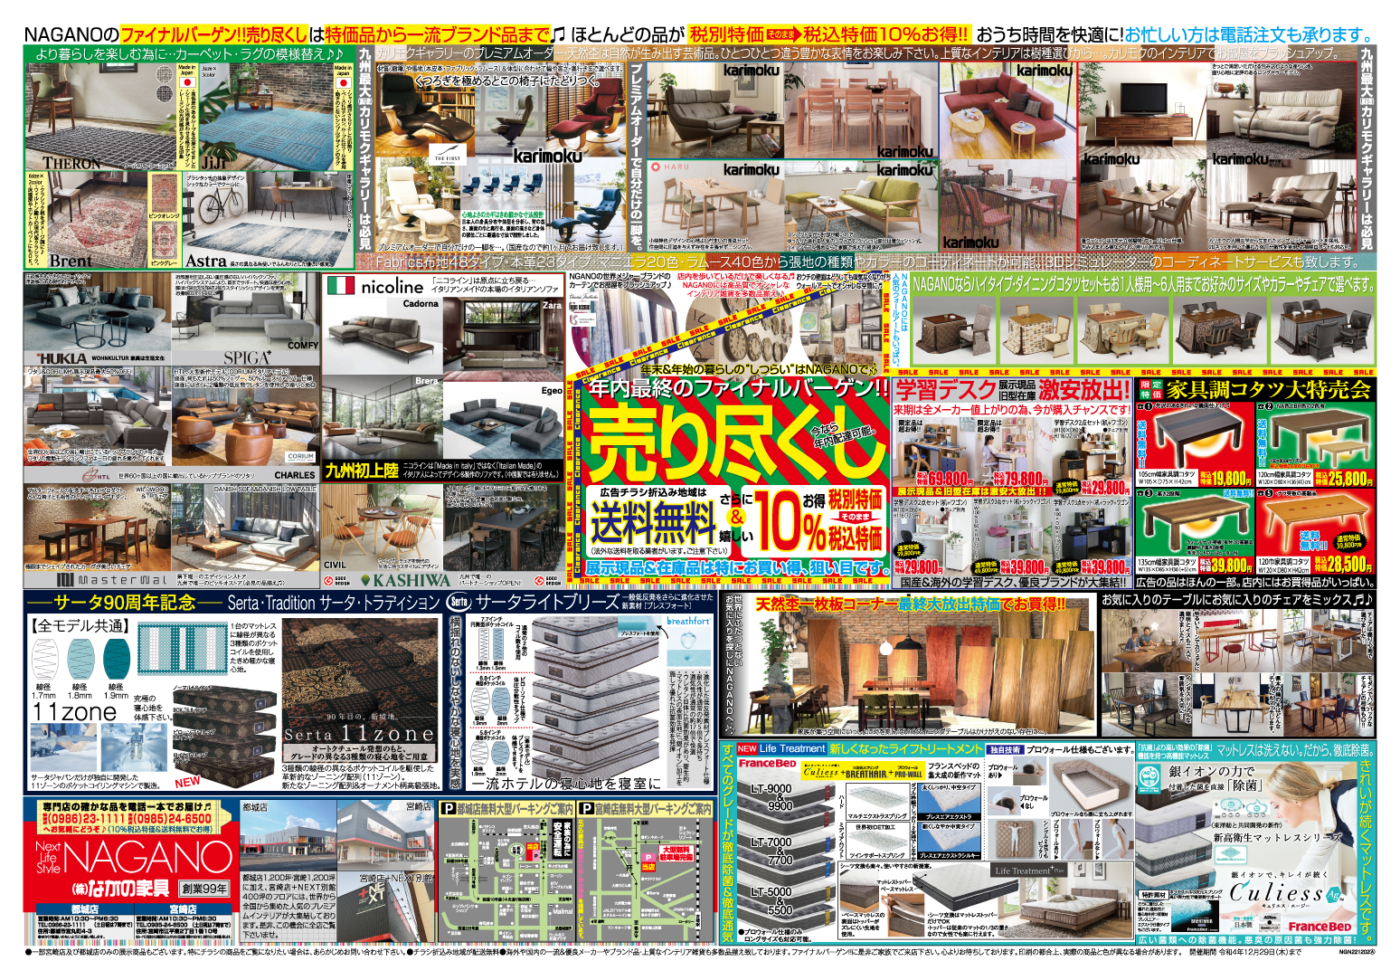
Task: Click the 新高衛生マットレスシリーズ text
Action: 1278,838
